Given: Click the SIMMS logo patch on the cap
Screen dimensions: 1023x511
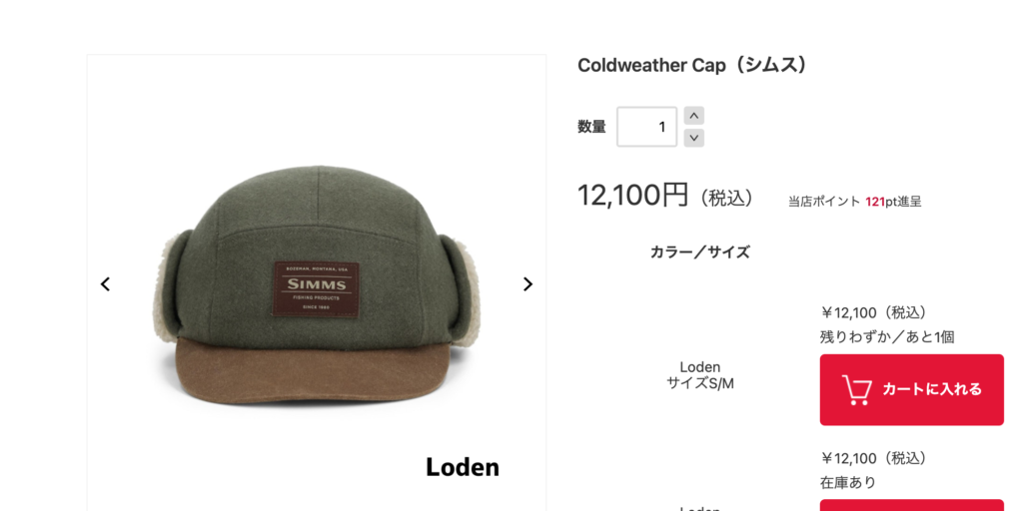Looking at the screenshot, I should 317,290.
